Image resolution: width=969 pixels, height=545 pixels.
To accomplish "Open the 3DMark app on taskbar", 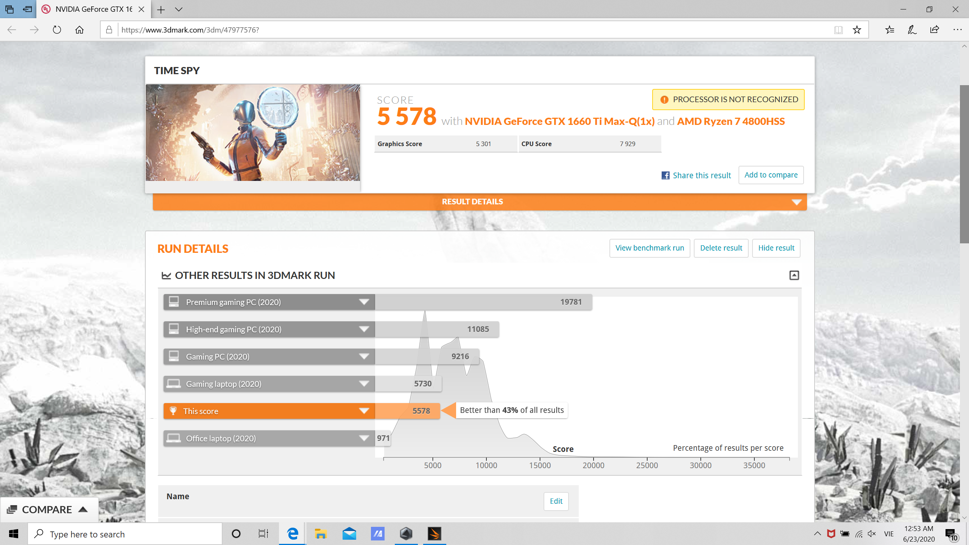I will click(435, 534).
